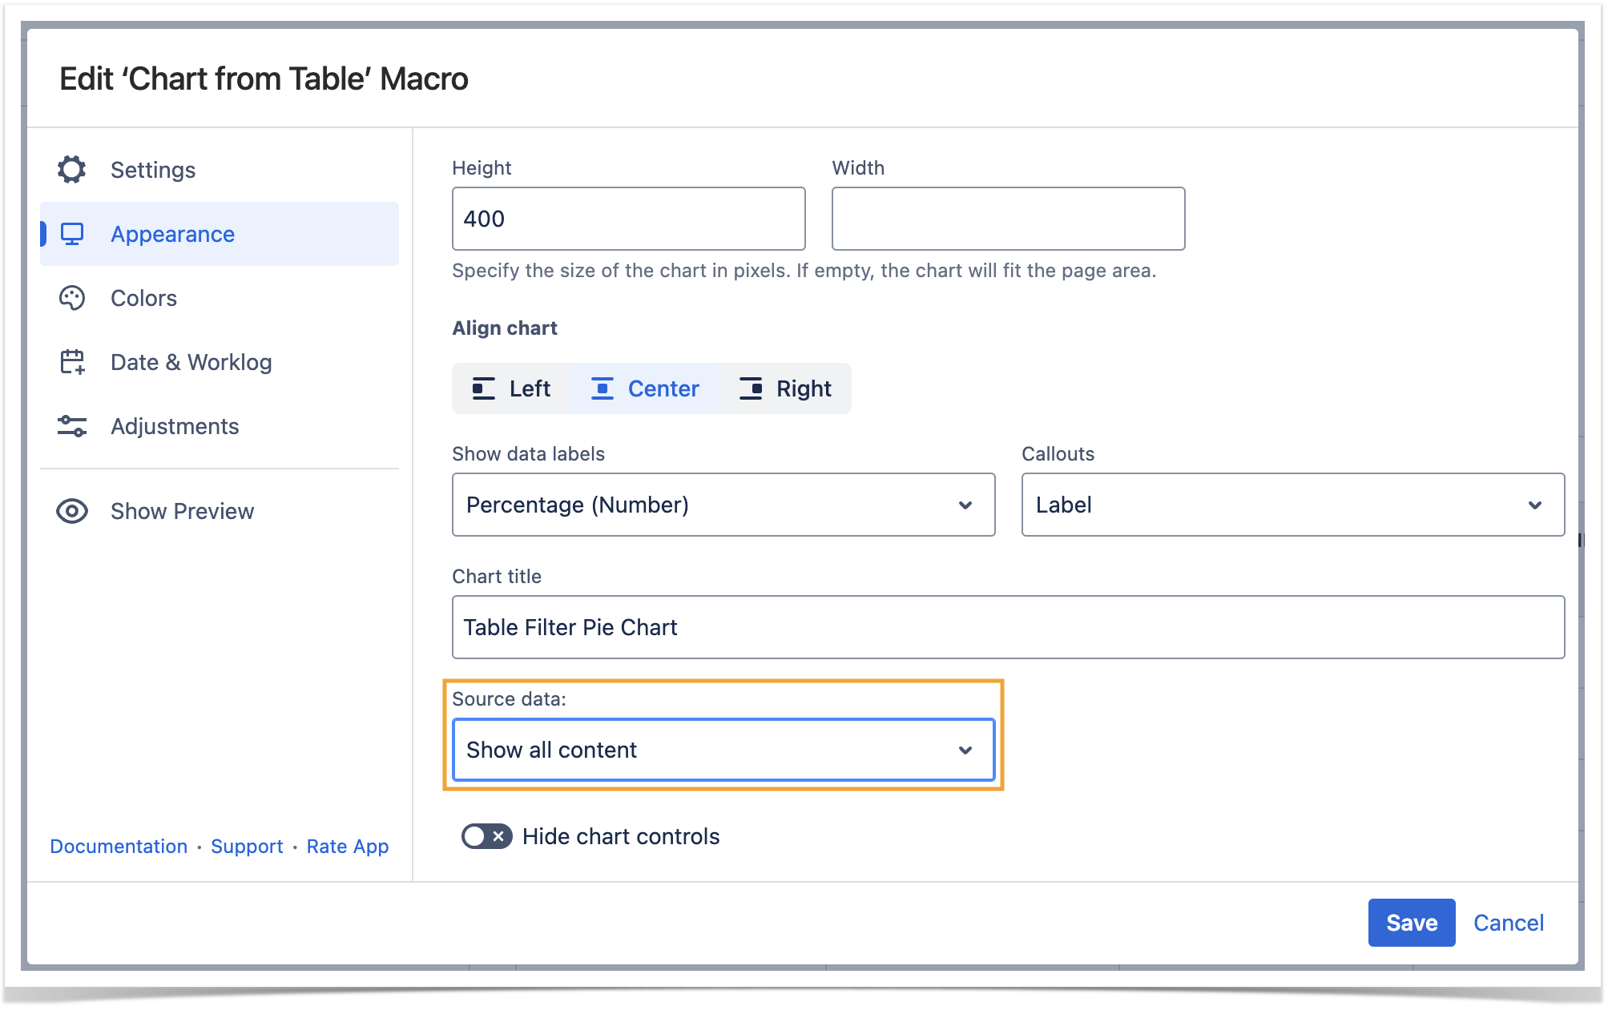This screenshot has height=1010, width=1612.
Task: Open the Show data labels dropdown
Action: tap(723, 505)
